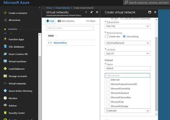
Task: Check the Microsoft.Sql checkbox
Action: tap(108, 102)
